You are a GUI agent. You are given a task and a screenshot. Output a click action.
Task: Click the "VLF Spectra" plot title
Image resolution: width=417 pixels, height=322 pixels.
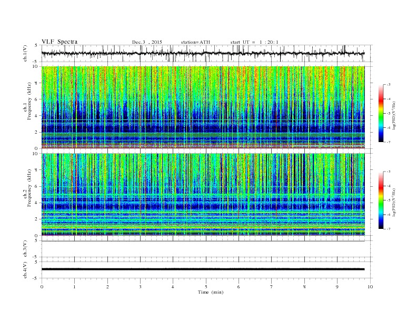59,42
